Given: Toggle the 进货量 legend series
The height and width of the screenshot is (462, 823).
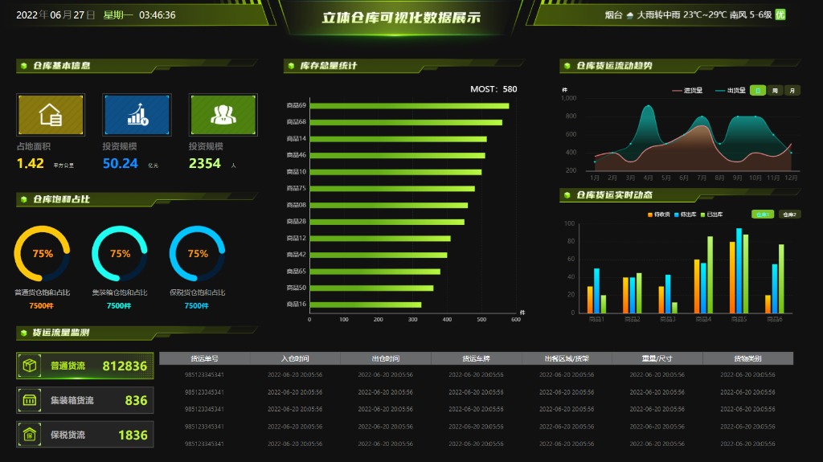Looking at the screenshot, I should click(687, 91).
